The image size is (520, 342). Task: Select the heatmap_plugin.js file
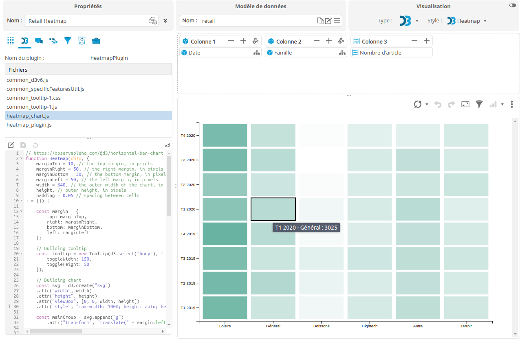(x=29, y=125)
